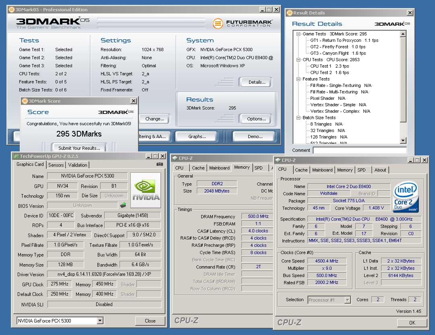Click the Details... button in System section
The height and width of the screenshot is (335, 435).
click(x=257, y=82)
